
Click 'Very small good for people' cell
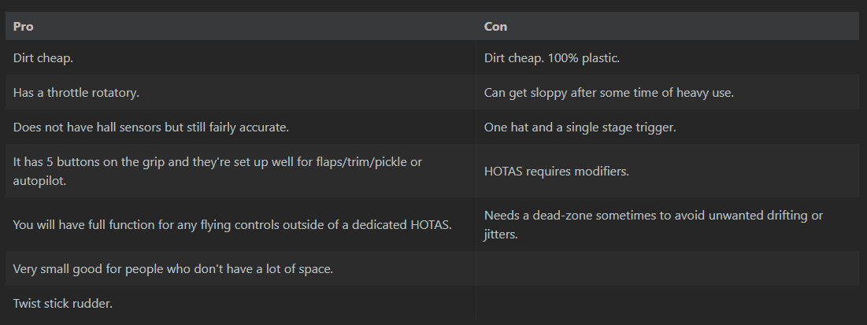coord(240,268)
